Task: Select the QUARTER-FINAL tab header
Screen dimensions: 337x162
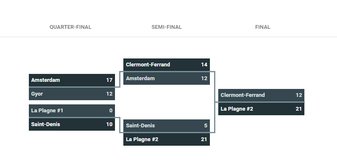Action: click(x=70, y=27)
